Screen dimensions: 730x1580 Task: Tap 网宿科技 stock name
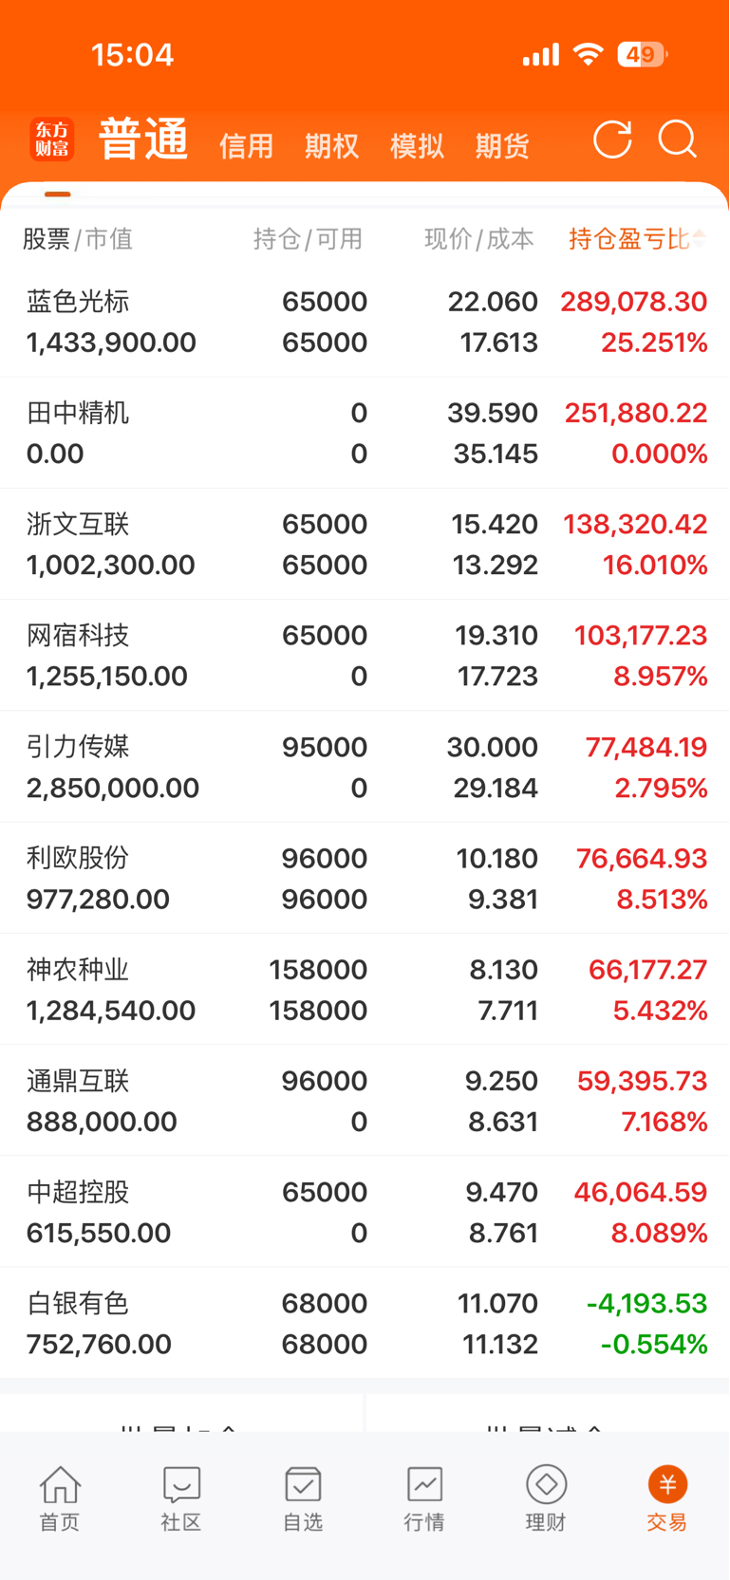[x=78, y=636]
